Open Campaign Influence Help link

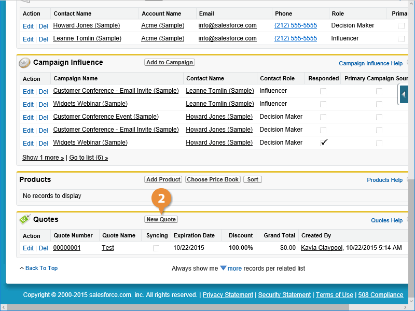coord(370,63)
